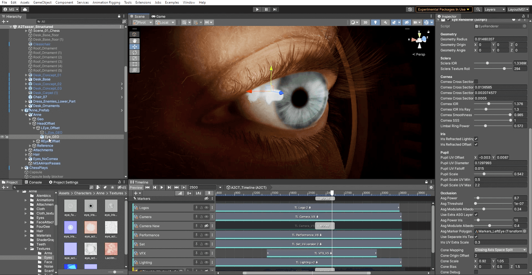
Task: Collapse the Anne_Prefab hierarchy item
Action: point(22,110)
